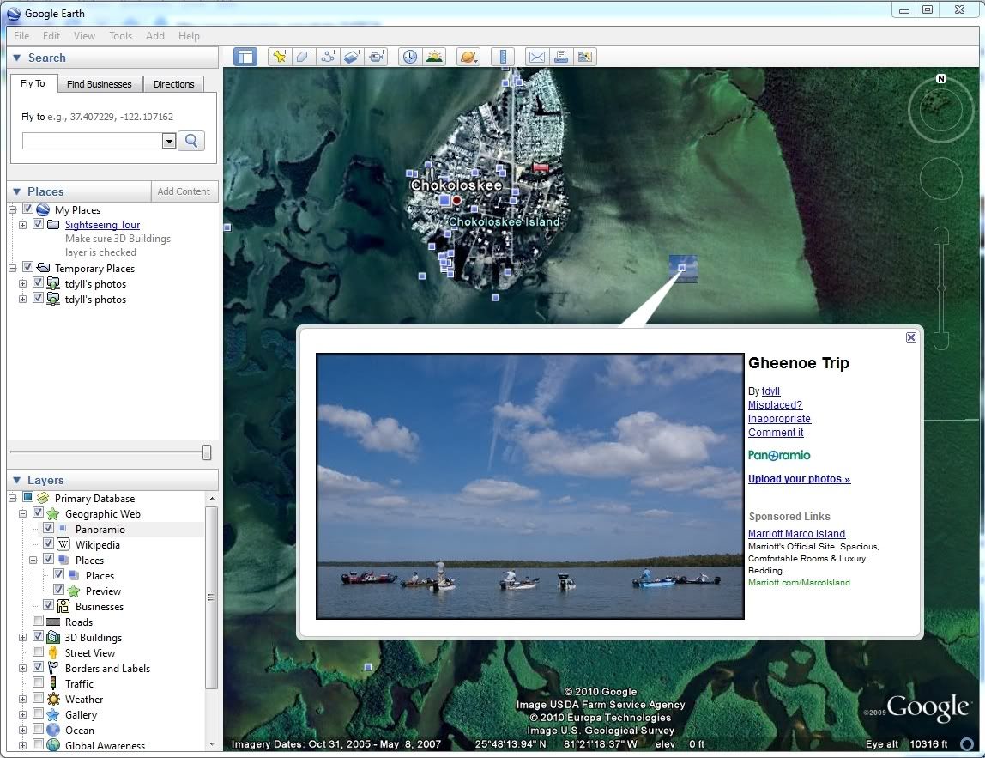Viewport: 985px width, 758px height.
Task: Add a path from the toolbar
Action: pyautogui.click(x=328, y=57)
